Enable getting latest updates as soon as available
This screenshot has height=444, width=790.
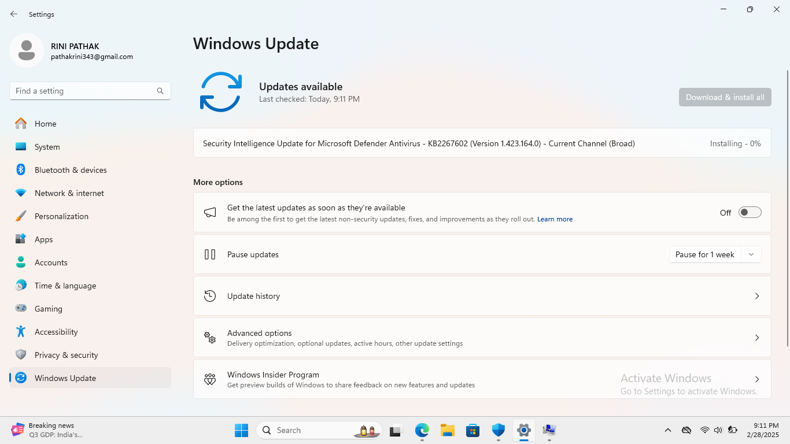click(x=750, y=212)
